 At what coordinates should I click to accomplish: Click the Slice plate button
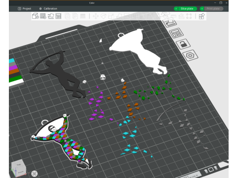[187, 8]
